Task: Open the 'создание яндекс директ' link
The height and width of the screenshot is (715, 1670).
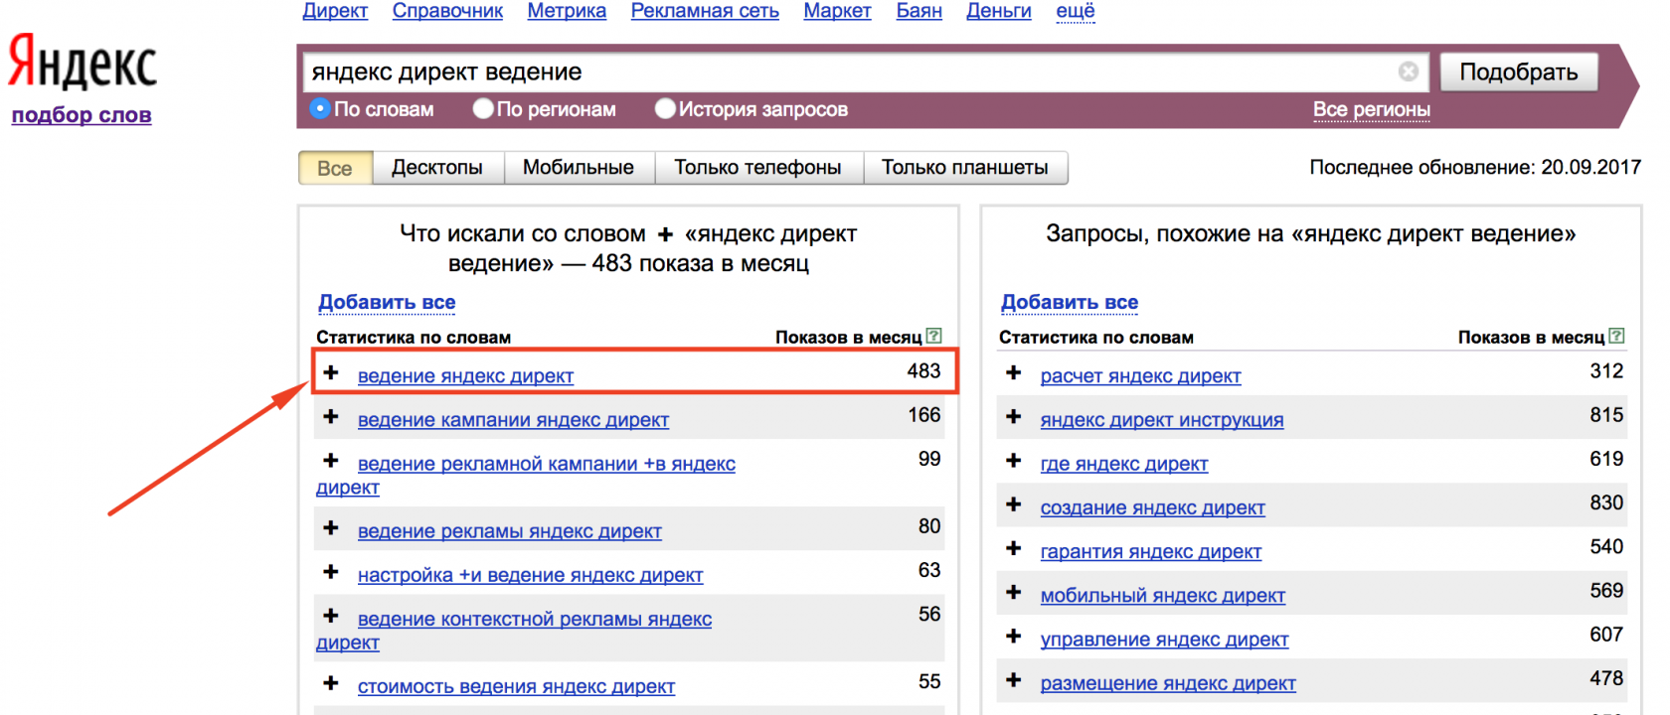Action: 1153,507
